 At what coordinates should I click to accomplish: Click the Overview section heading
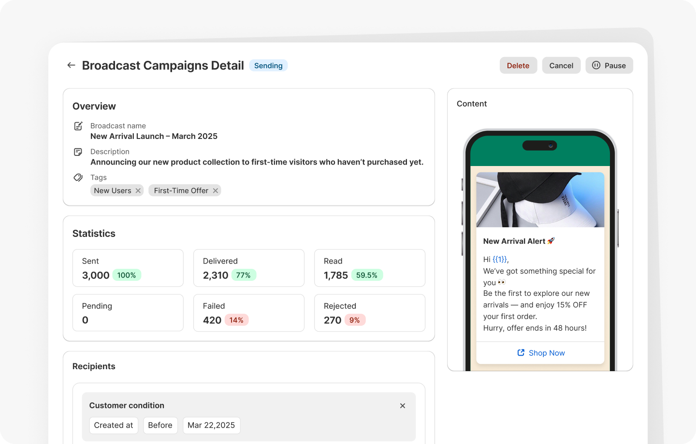click(x=94, y=106)
